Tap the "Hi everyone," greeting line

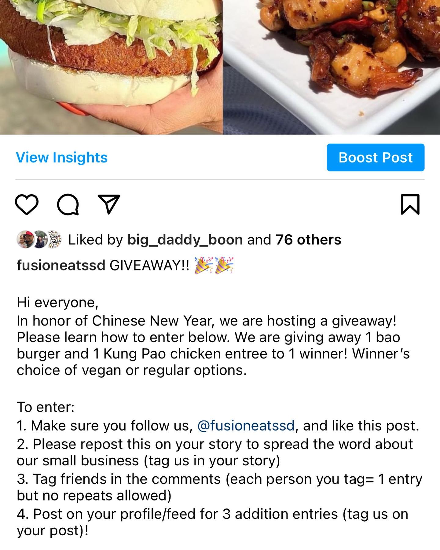[57, 303]
